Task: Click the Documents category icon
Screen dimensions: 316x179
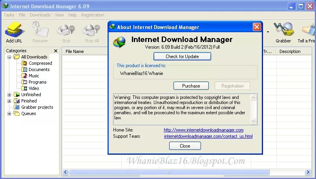Action: 24,69
